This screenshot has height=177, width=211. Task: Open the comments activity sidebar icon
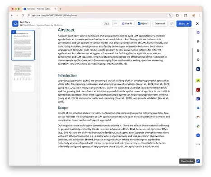point(198,42)
